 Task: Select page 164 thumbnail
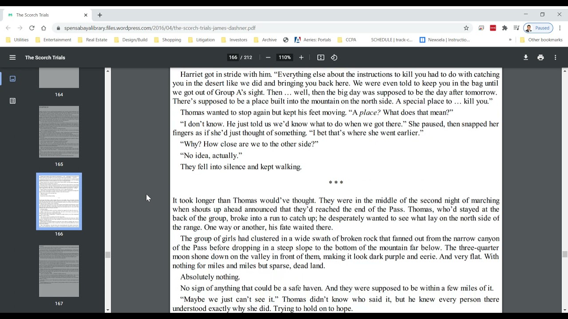pyautogui.click(x=59, y=78)
